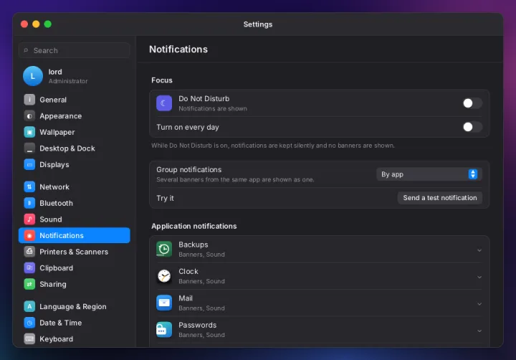Viewport: 516px width, 360px height.
Task: Click the Sharing label in sidebar
Action: (53, 284)
